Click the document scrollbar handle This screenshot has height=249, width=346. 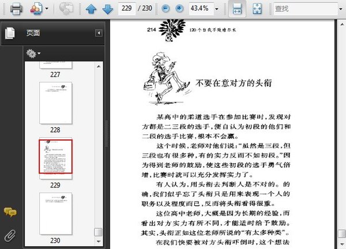341,233
